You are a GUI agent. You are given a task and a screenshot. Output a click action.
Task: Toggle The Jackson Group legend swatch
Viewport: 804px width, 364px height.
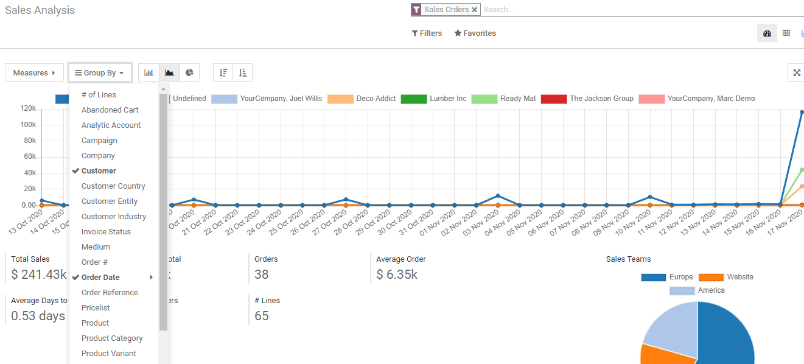(554, 99)
